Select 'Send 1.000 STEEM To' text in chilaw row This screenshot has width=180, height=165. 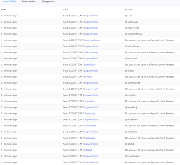74,77
